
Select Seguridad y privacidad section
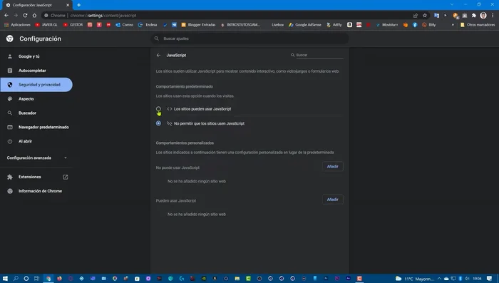pos(36,85)
